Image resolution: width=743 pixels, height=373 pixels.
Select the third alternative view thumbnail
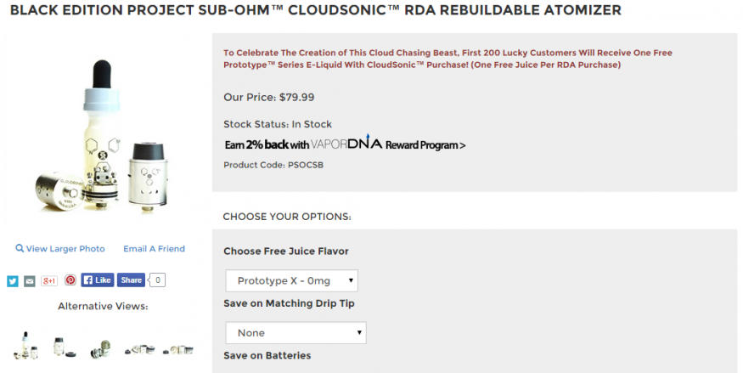(x=100, y=346)
